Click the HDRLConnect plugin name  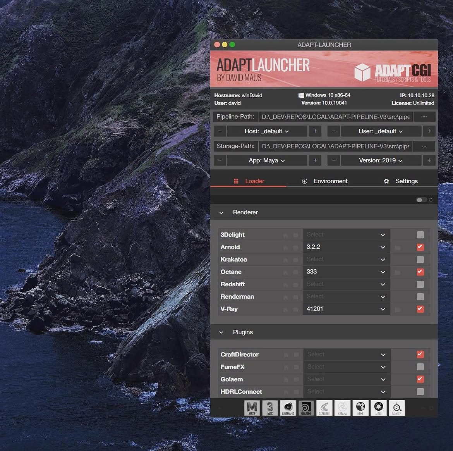241,392
